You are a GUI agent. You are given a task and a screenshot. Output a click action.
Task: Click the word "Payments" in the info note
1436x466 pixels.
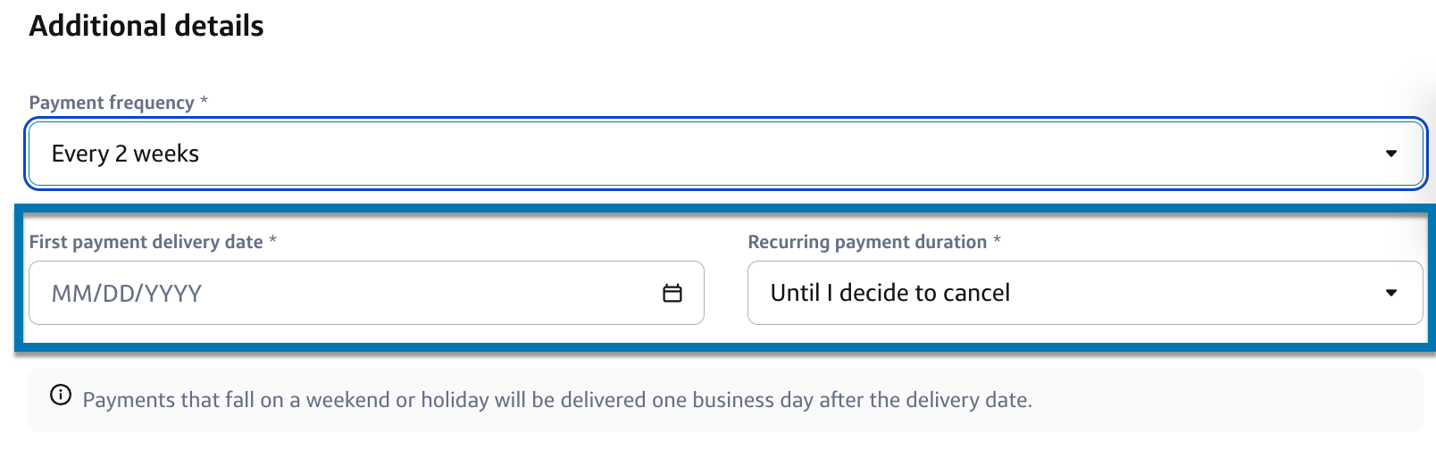(129, 400)
